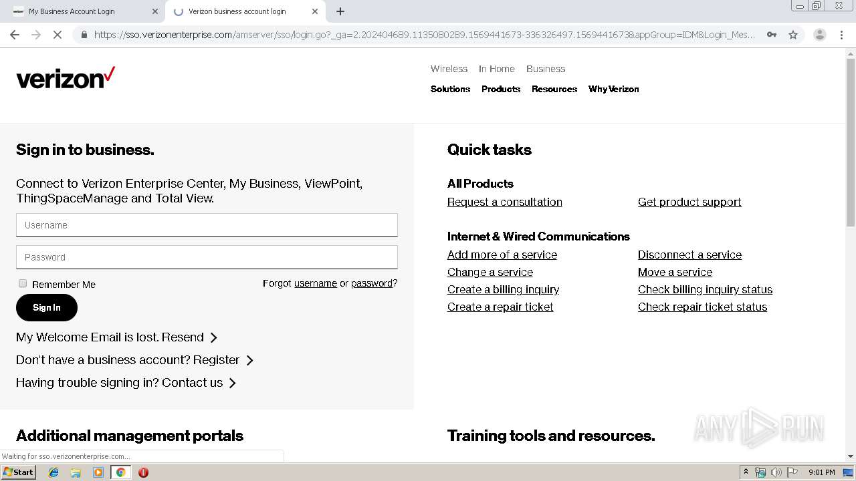
Task: Close the My Business Account Login tab
Action: point(155,11)
